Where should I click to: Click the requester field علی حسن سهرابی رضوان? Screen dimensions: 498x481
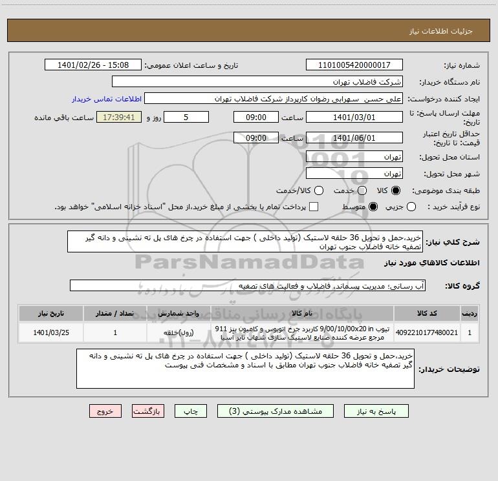pyautogui.click(x=274, y=99)
